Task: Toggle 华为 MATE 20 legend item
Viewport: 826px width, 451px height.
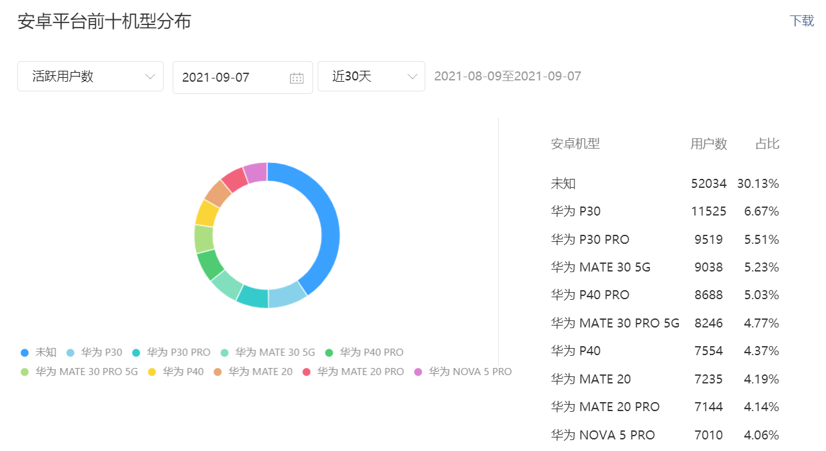Action: 253,372
